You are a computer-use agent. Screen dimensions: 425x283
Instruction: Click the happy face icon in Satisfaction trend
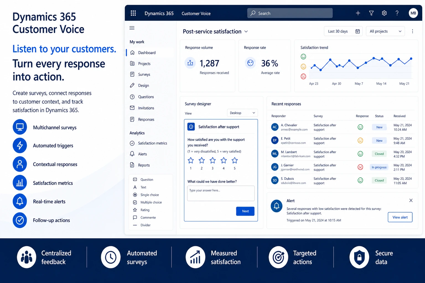304,57
